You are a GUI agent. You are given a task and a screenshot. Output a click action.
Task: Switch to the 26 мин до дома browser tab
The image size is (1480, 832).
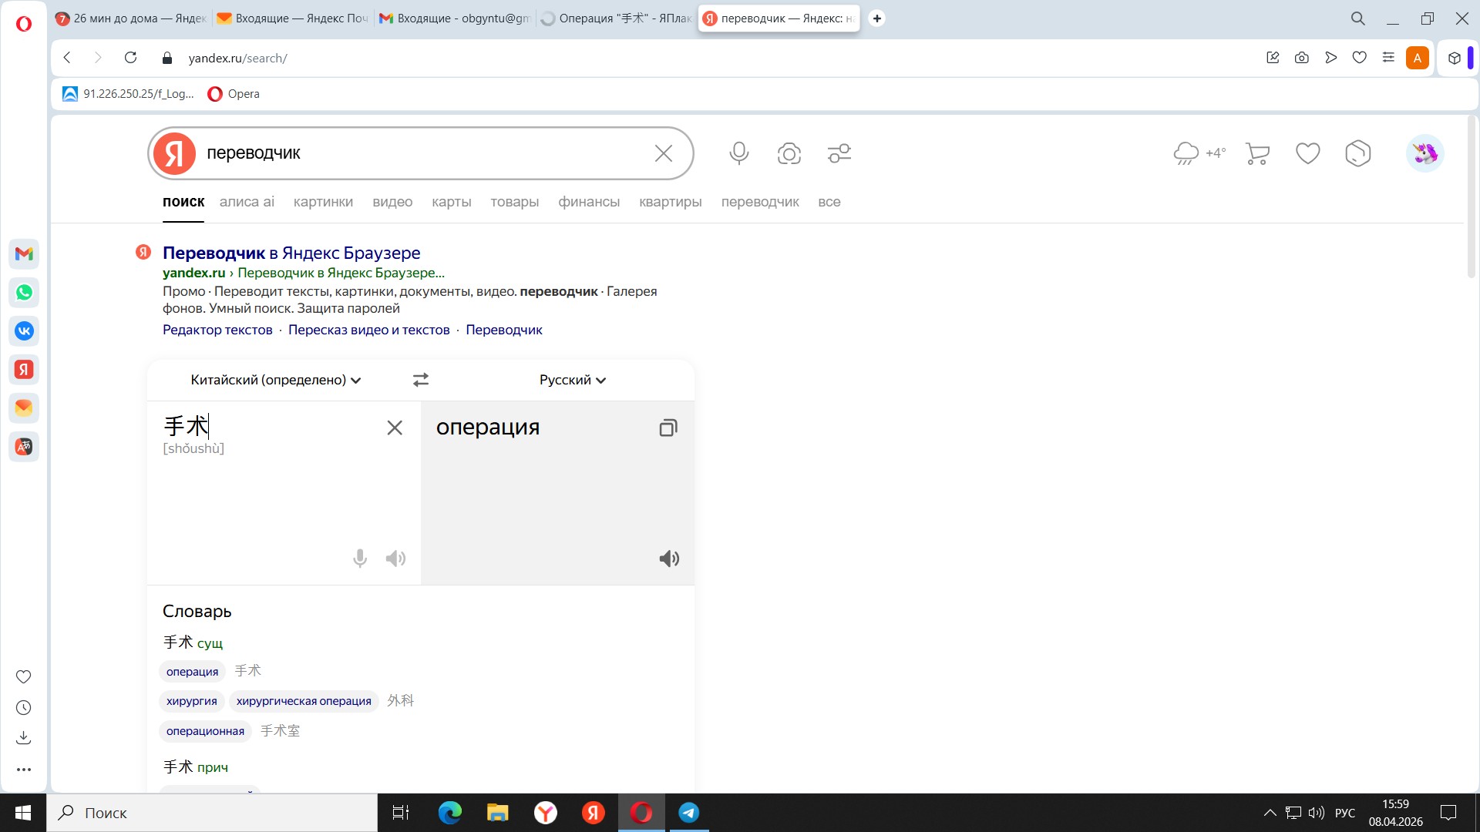[x=131, y=18]
